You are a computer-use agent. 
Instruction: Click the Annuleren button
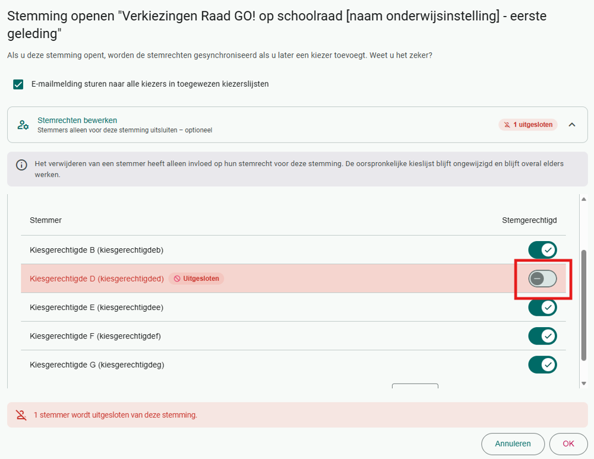pyautogui.click(x=513, y=444)
